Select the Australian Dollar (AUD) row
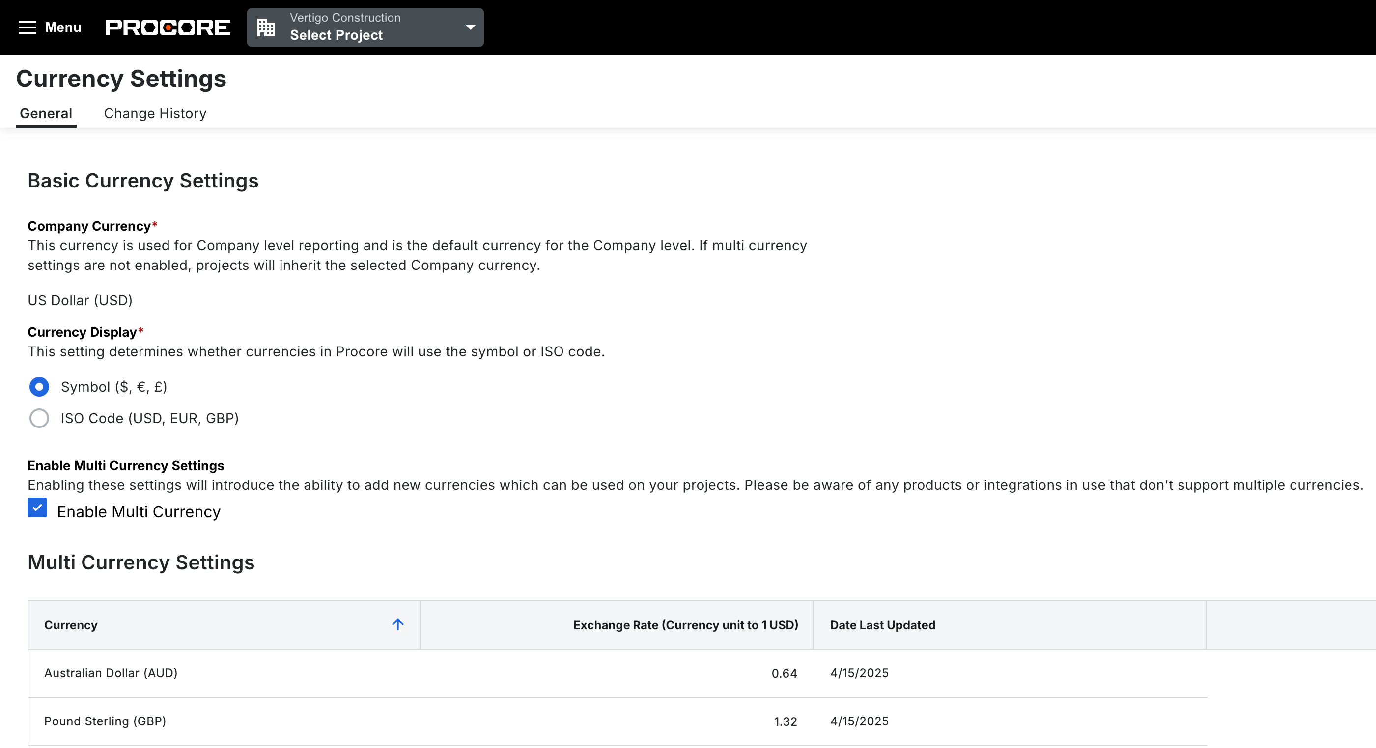This screenshot has width=1376, height=748. point(111,673)
